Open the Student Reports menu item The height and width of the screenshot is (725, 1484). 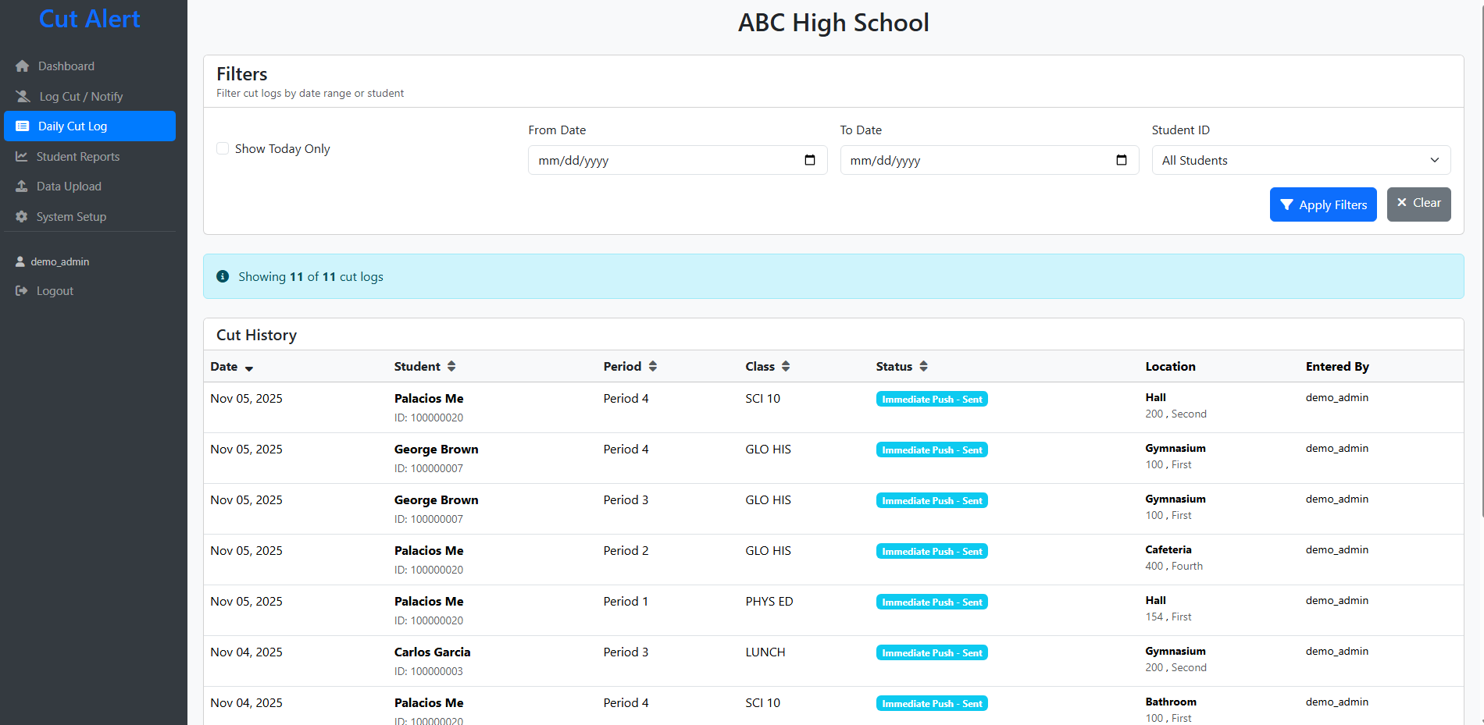[77, 157]
